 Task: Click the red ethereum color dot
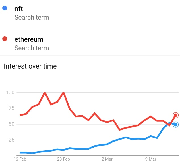[x=5, y=39]
